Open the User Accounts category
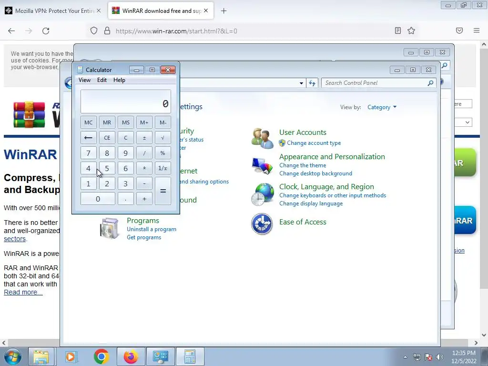 [303, 132]
